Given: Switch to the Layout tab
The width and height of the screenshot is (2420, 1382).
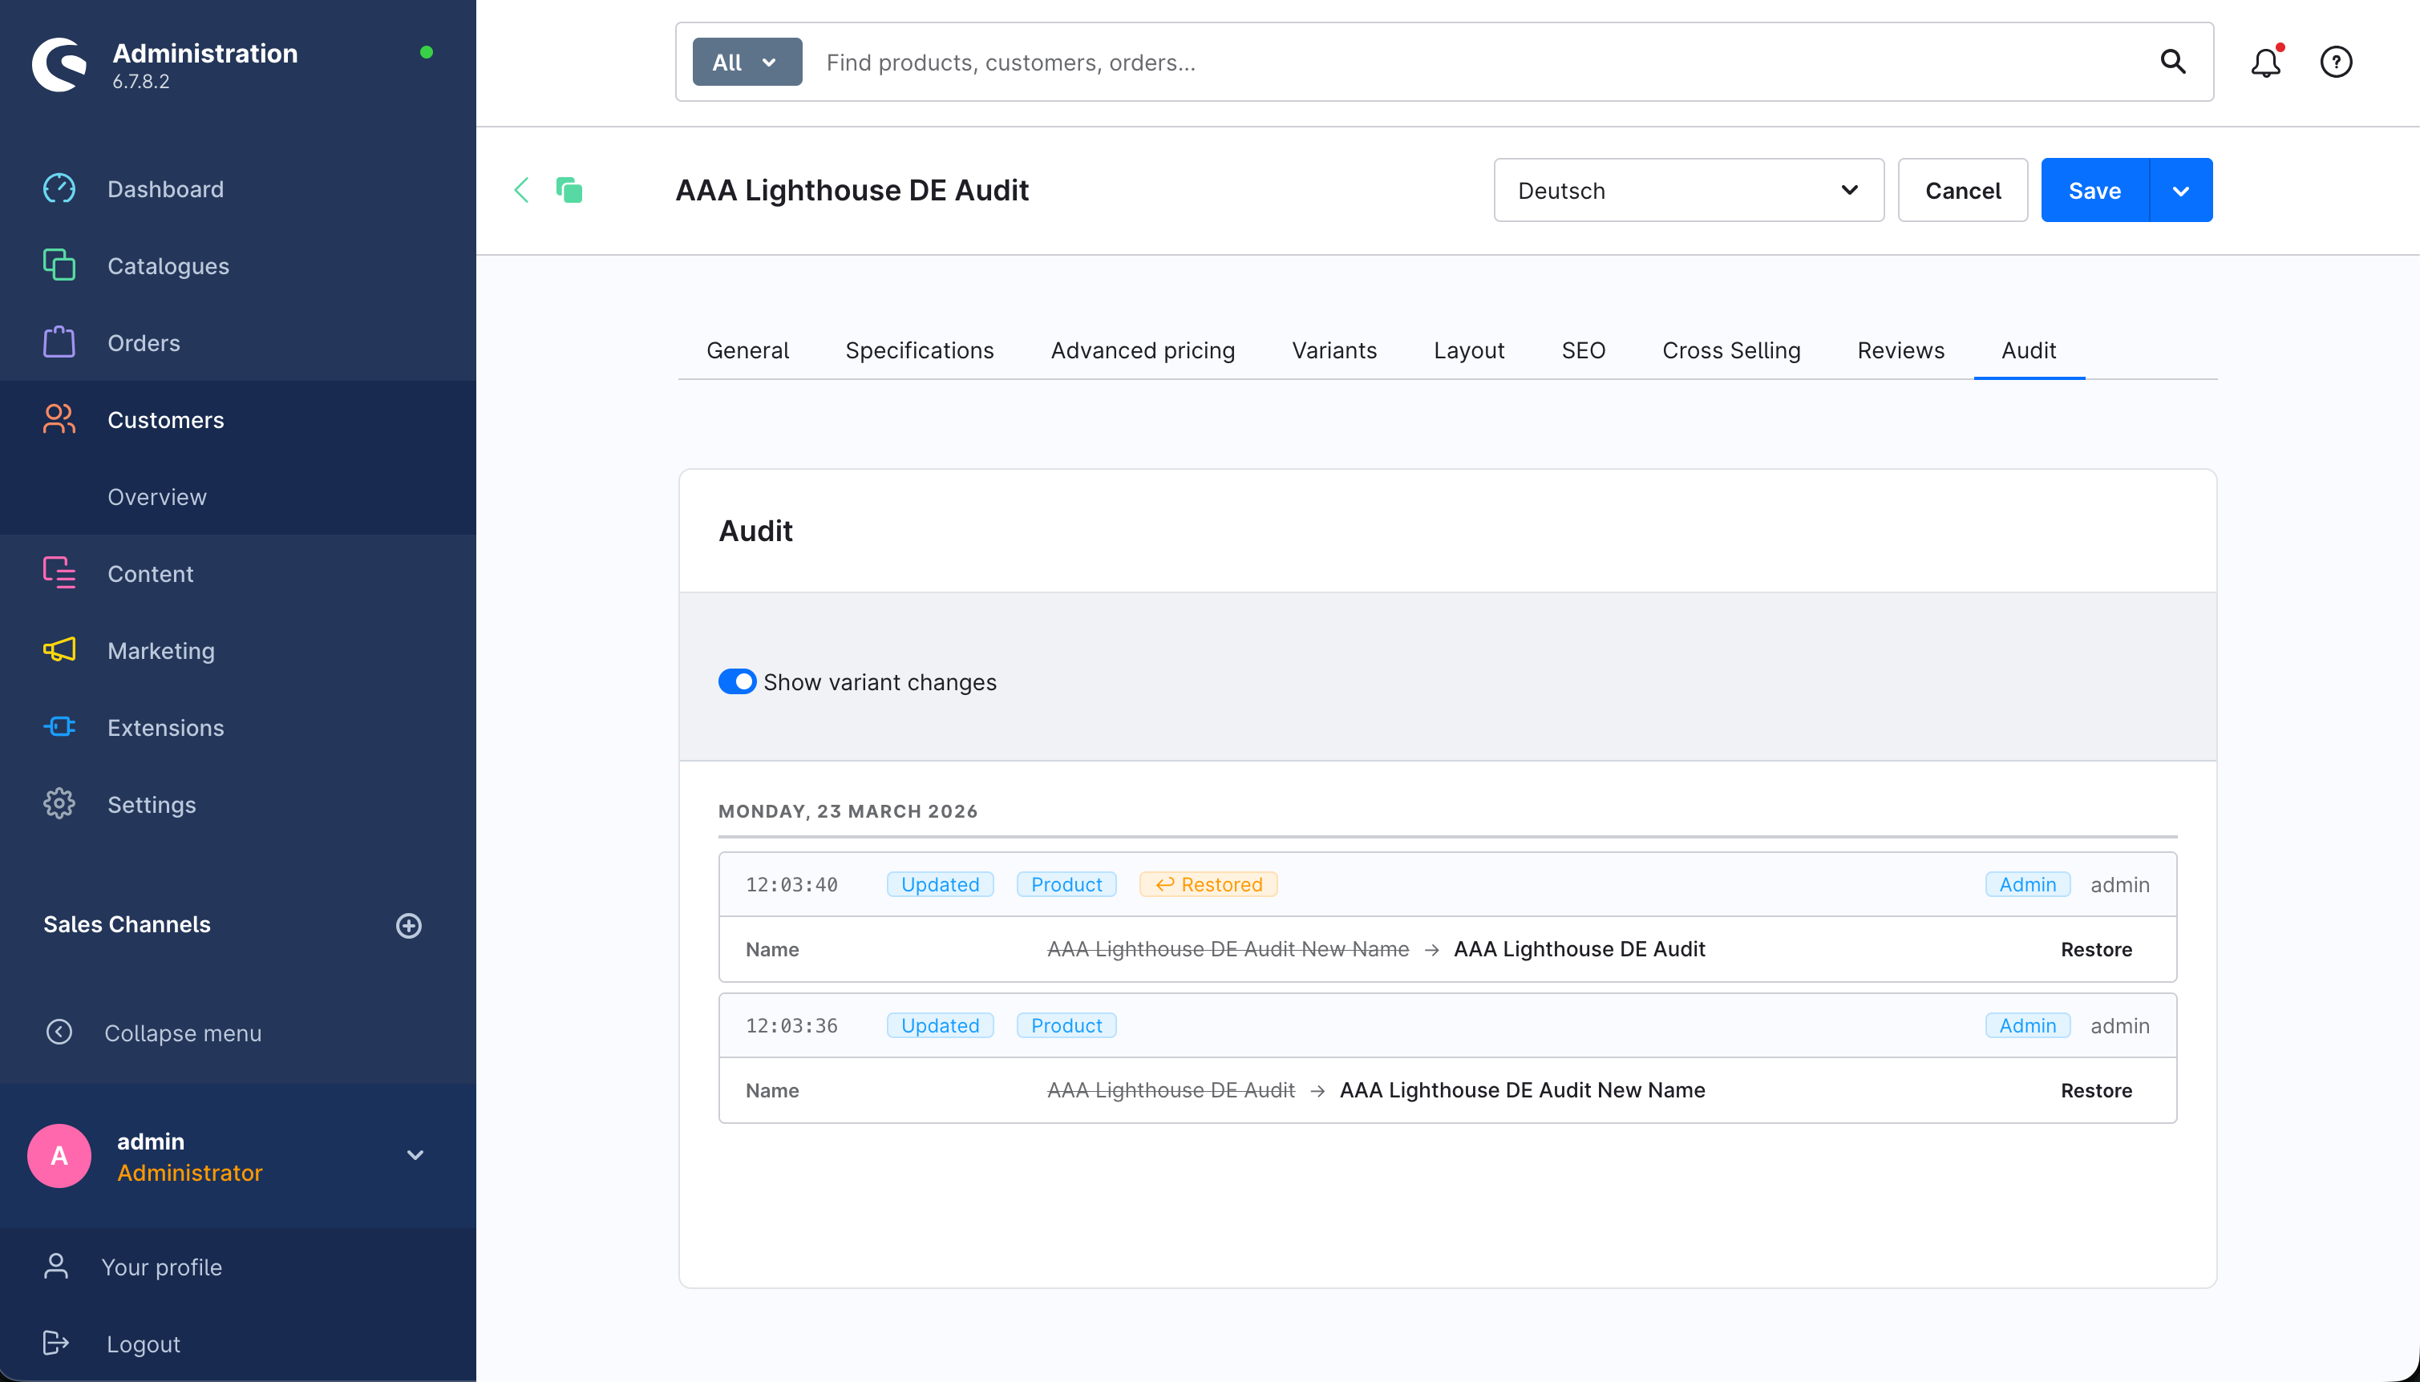Looking at the screenshot, I should click(1469, 350).
